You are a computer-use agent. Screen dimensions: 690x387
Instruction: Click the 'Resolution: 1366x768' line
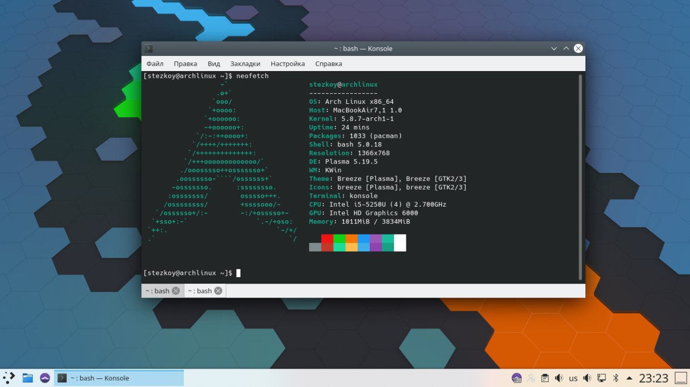tap(349, 153)
